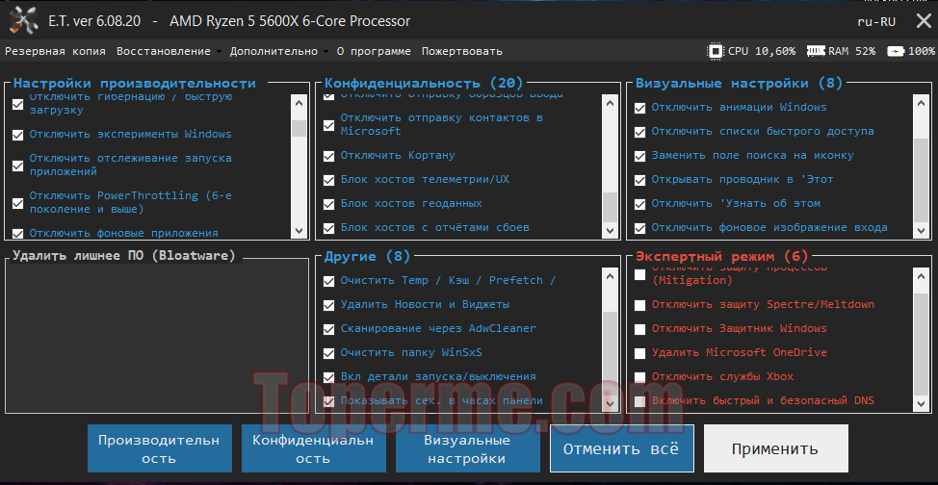The height and width of the screenshot is (485, 938).
Task: Open the Восстановление menu
Action: (x=164, y=51)
